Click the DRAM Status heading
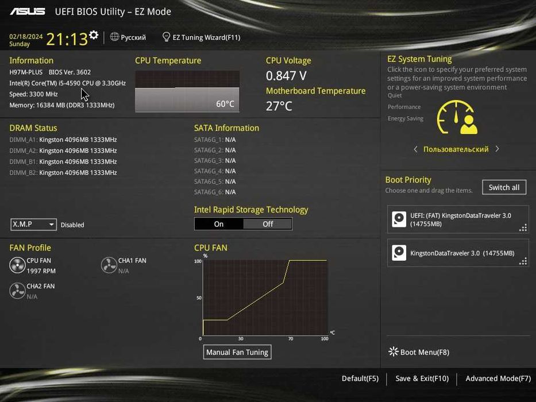536x402 pixels. coord(33,128)
